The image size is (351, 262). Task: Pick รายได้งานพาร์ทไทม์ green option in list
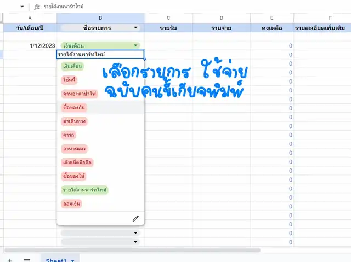(85, 190)
